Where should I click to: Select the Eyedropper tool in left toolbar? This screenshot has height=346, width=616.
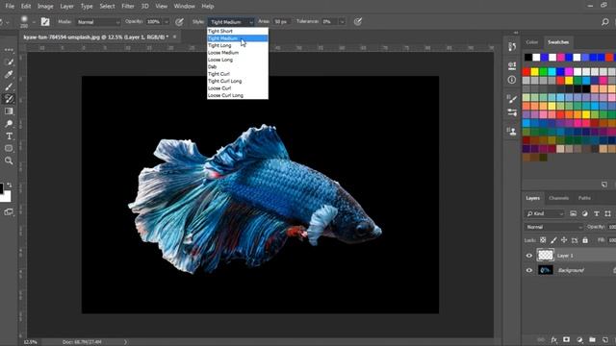coord(9,74)
